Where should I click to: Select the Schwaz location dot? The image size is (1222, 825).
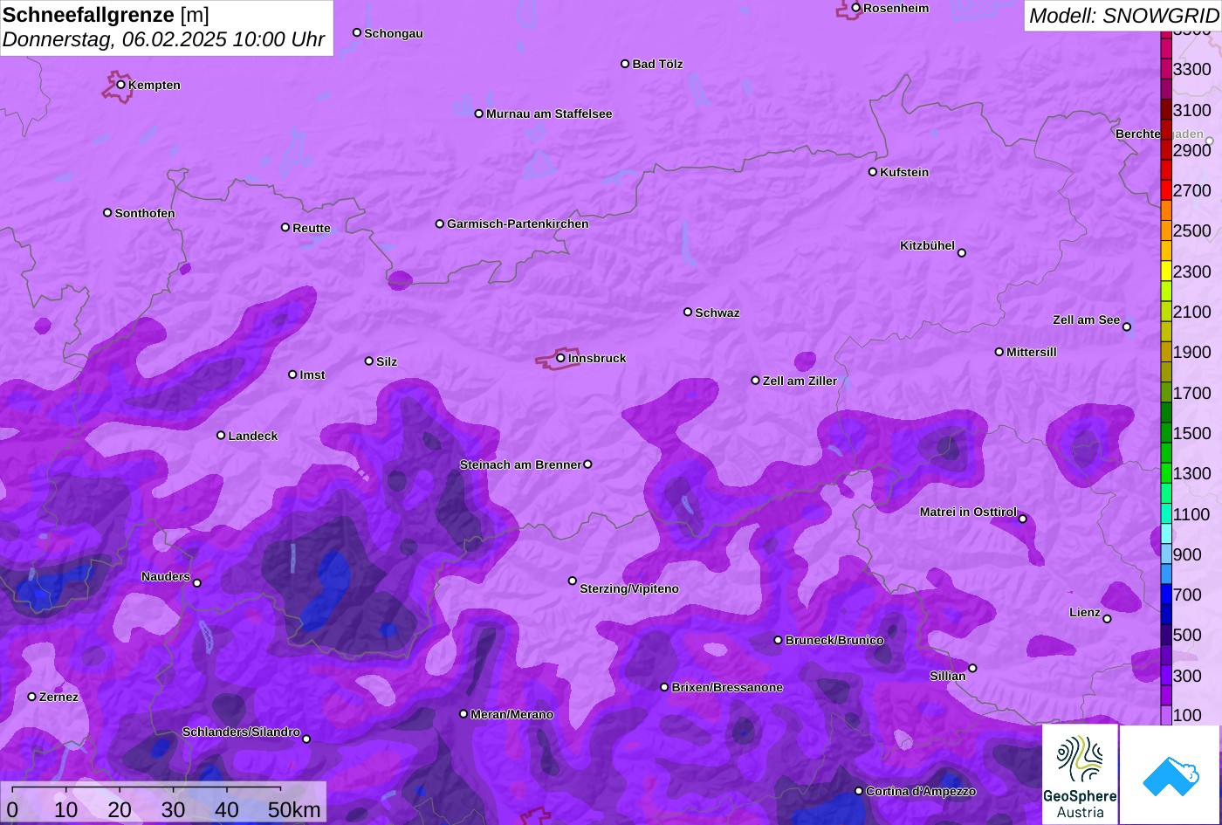point(688,312)
